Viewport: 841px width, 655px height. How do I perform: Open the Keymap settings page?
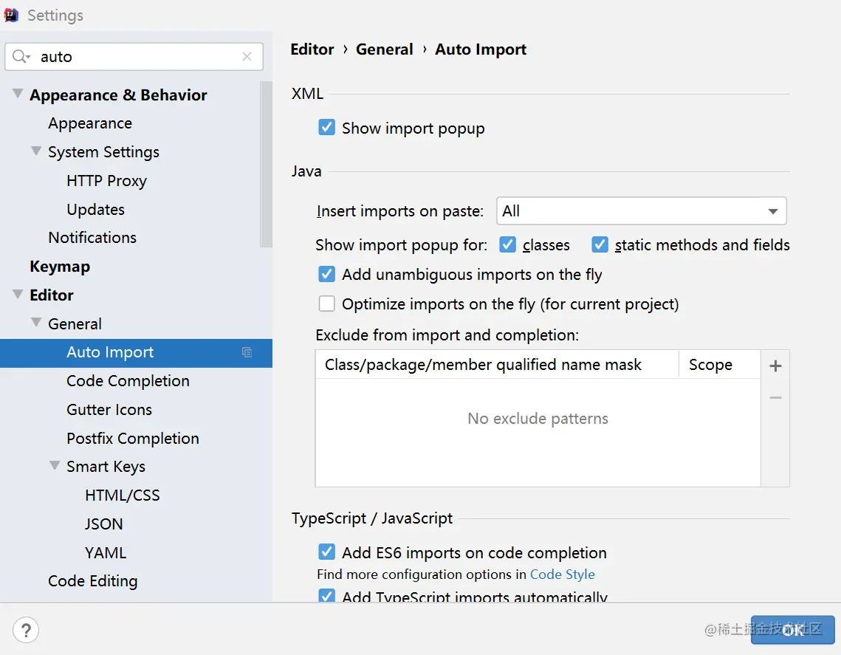[60, 267]
